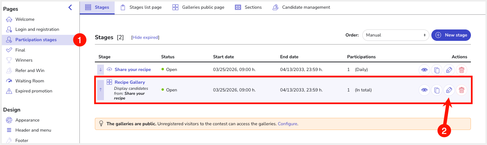
Task: Click the Waiting Room gauge icon
Action: pos(9,81)
